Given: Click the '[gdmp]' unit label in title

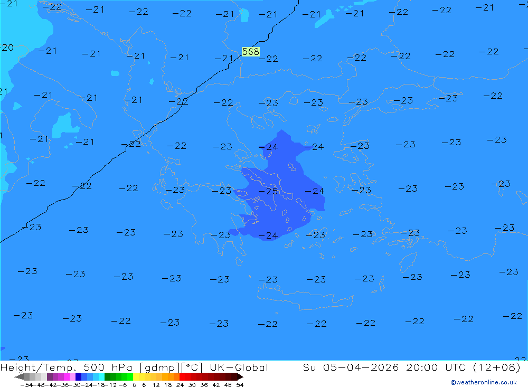Looking at the screenshot, I should pos(159,367).
